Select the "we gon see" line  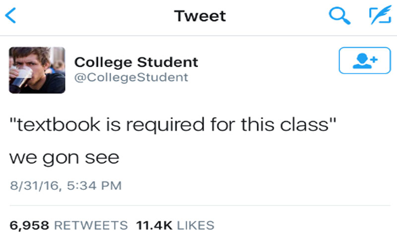65,158
